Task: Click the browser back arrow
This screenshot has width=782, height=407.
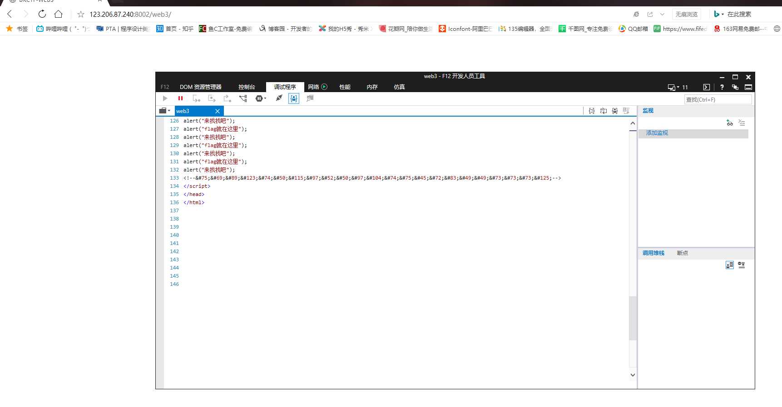Action: (10, 14)
